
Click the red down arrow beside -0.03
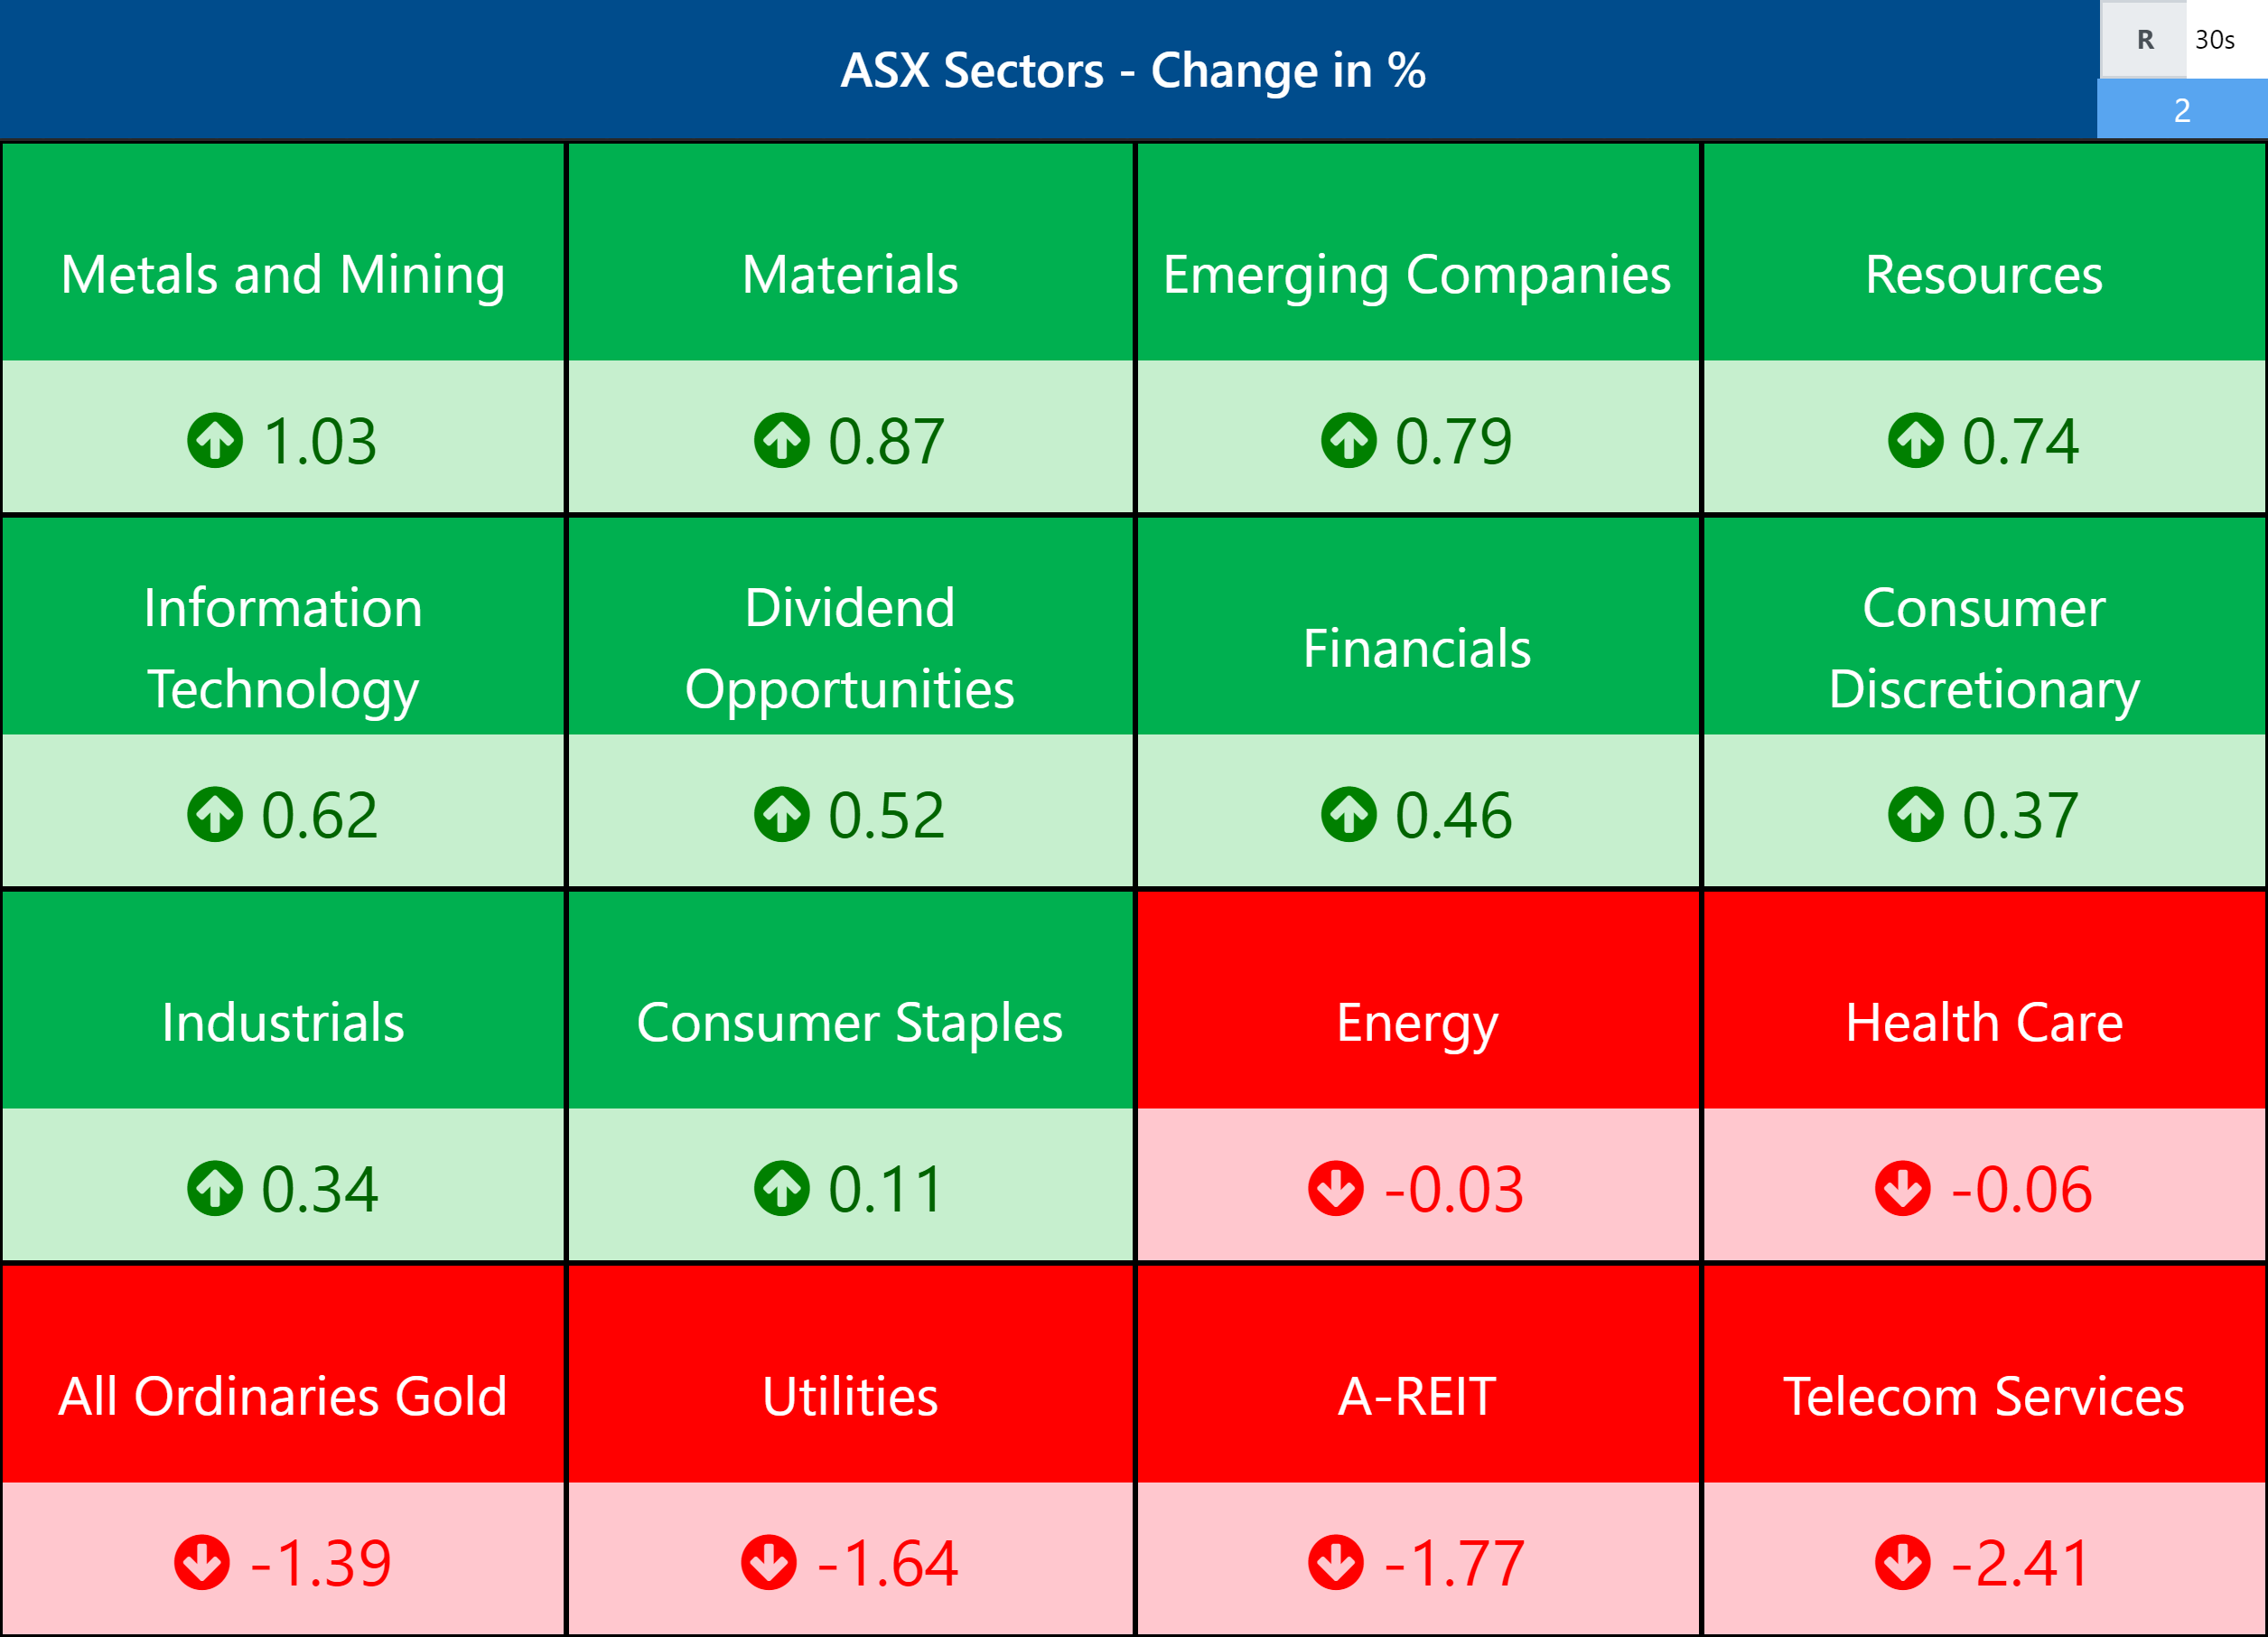pyautogui.click(x=1335, y=1188)
